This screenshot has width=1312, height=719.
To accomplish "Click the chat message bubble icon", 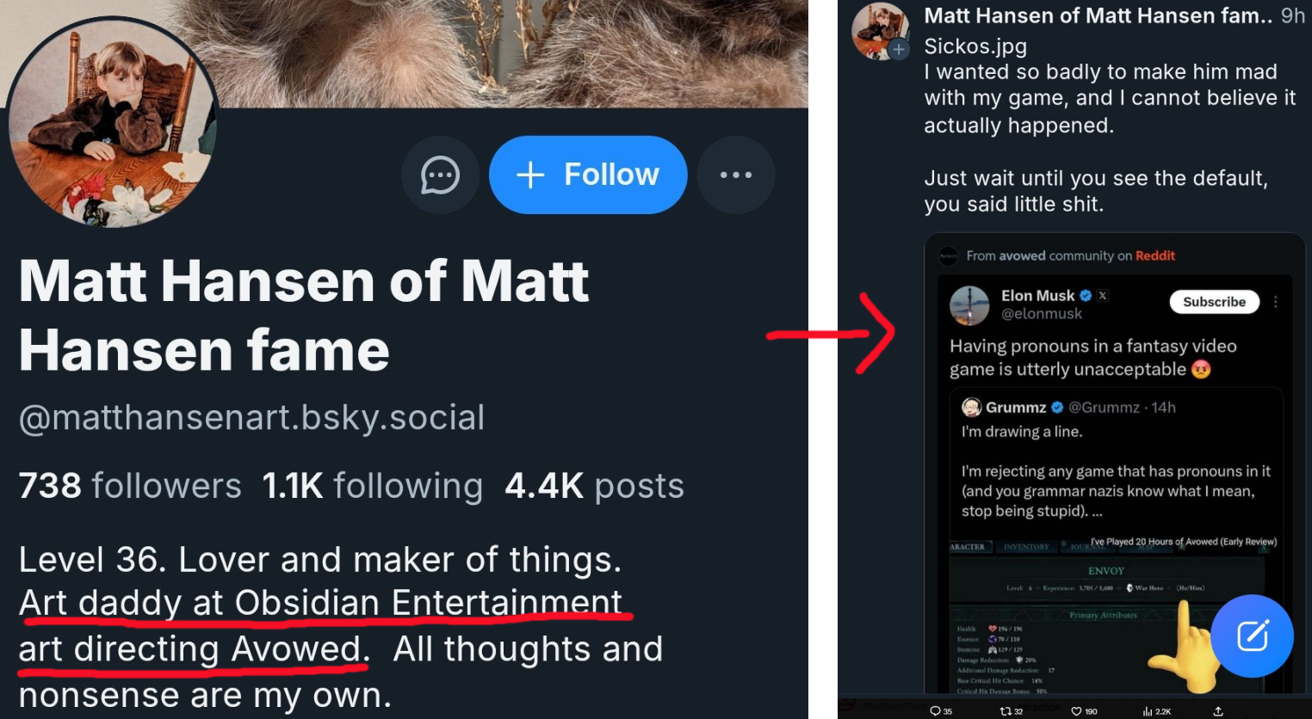I will click(440, 175).
